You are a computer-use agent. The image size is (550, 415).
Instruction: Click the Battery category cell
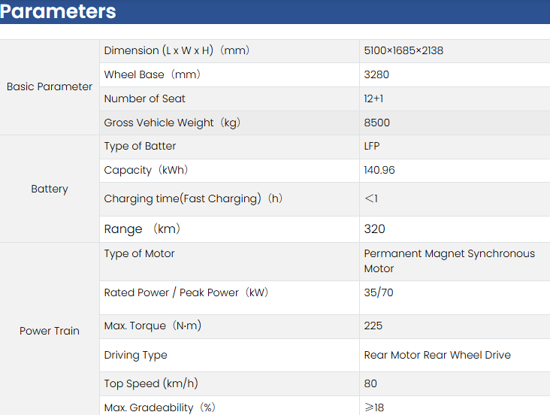pyautogui.click(x=50, y=189)
